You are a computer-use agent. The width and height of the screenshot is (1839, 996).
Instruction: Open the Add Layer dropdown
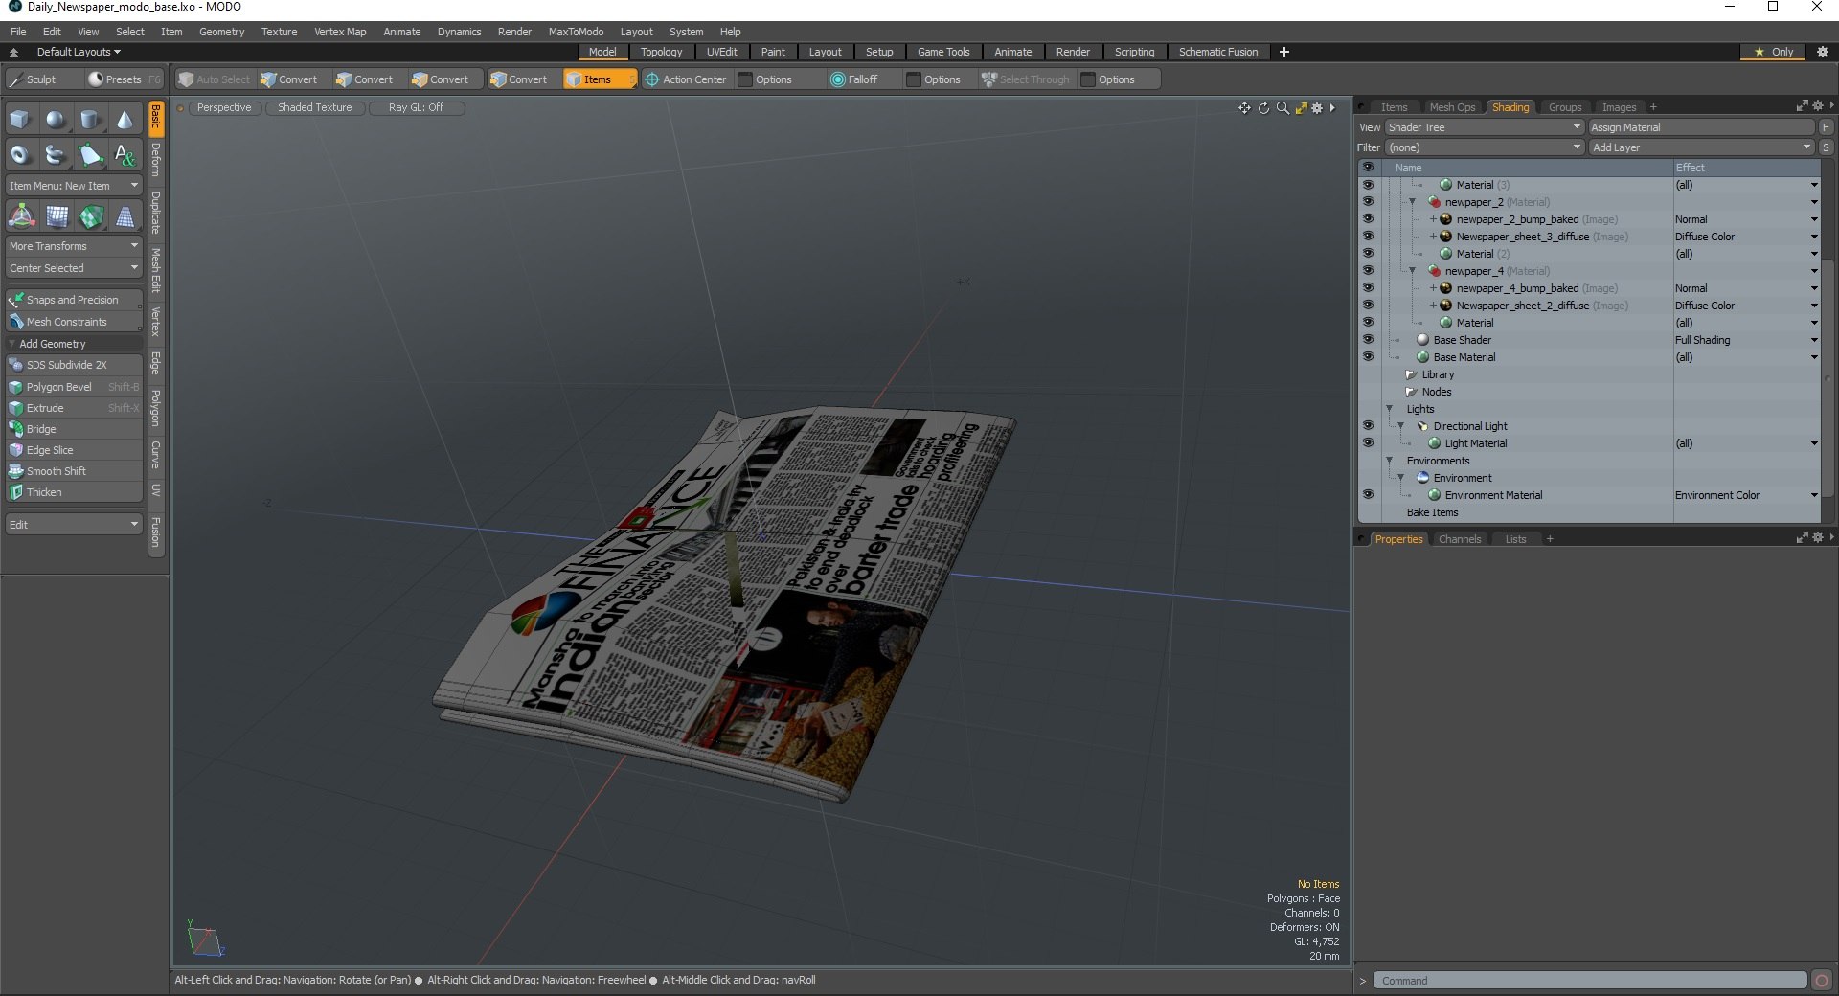1701,147
